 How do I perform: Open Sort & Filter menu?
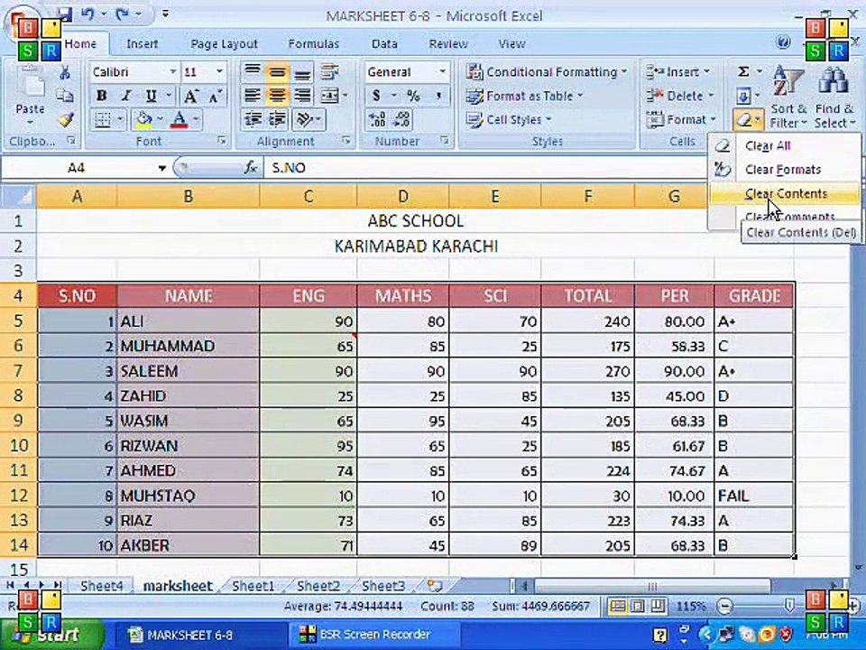point(788,97)
